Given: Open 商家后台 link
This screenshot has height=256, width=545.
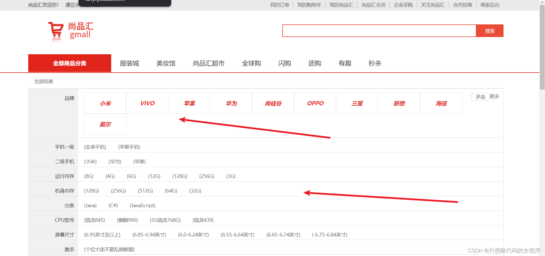Looking at the screenshot, I should tap(490, 5).
